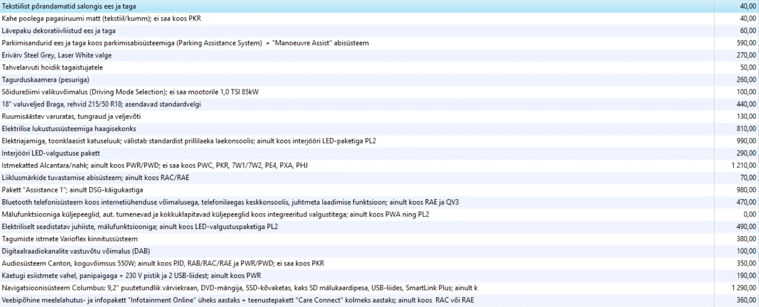Choose Elektrilise lukustussüsteemiga haagisekonks
759x307 pixels.
click(x=69, y=129)
